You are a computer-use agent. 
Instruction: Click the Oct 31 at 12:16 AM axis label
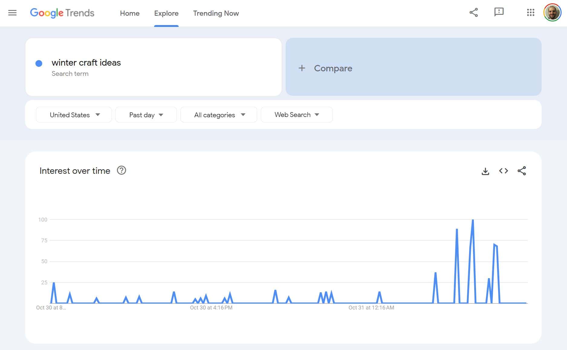point(371,308)
